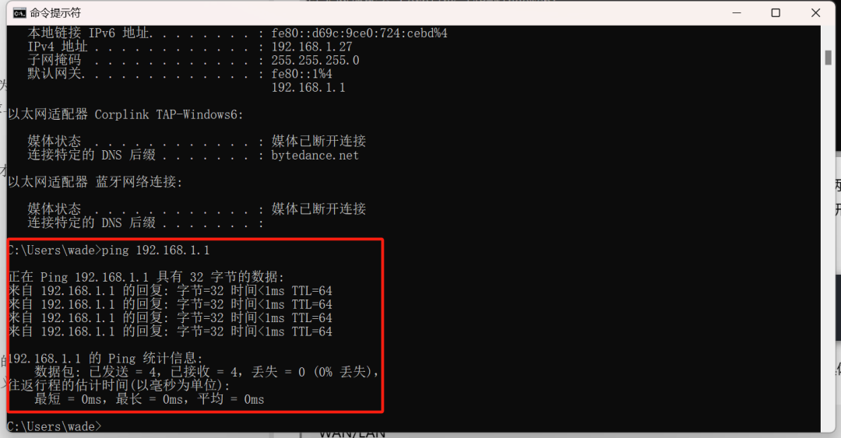The image size is (841, 438).
Task: Click the typed ping 192.168.1.1 command
Action: (x=156, y=251)
